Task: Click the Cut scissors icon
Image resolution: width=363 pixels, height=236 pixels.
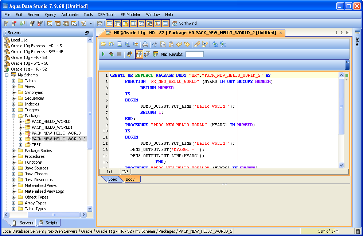Action: (x=155, y=44)
